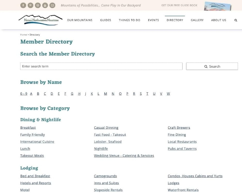The height and width of the screenshot is (193, 242).
Task: Click the guide book thumbnail image
Action: [218, 6]
